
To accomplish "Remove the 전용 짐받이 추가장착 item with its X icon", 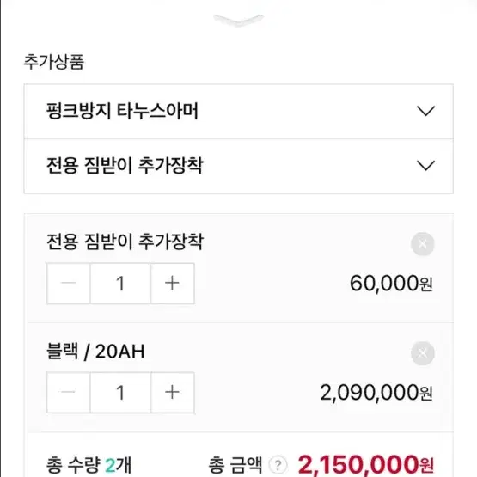I will [422, 244].
